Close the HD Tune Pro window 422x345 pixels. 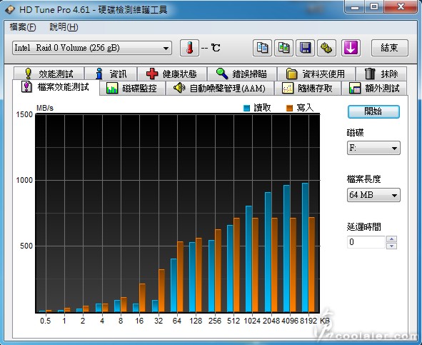click(401, 7)
